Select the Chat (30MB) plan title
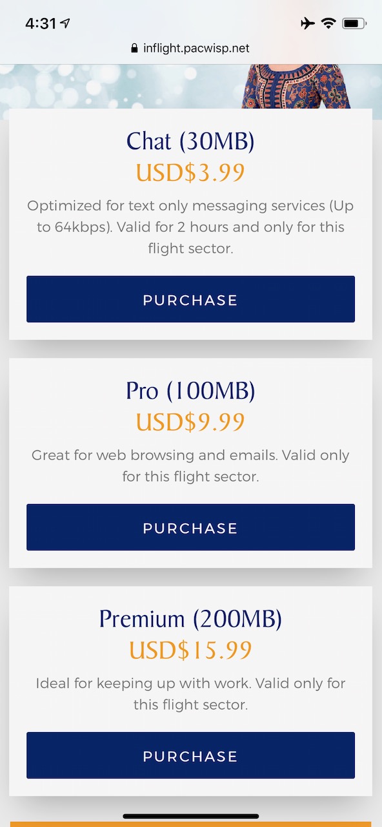The image size is (382, 827). pos(190,141)
